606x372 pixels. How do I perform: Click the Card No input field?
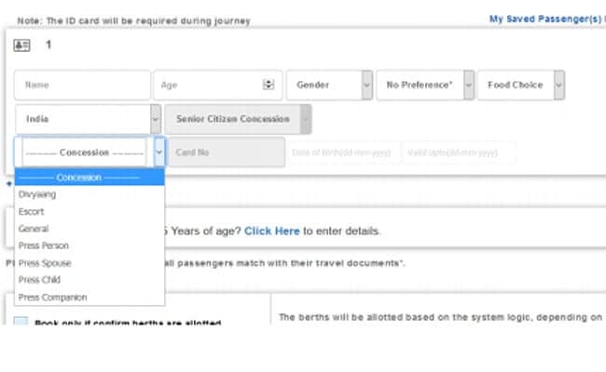point(226,152)
